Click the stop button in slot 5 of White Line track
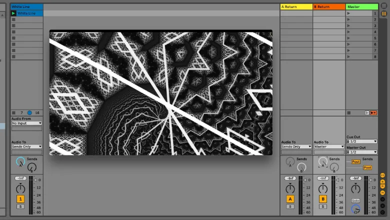Screen dimensions: 390x220 pyautogui.click(x=13, y=38)
